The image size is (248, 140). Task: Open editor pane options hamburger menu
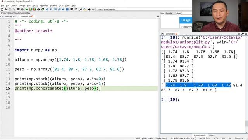[158, 16]
